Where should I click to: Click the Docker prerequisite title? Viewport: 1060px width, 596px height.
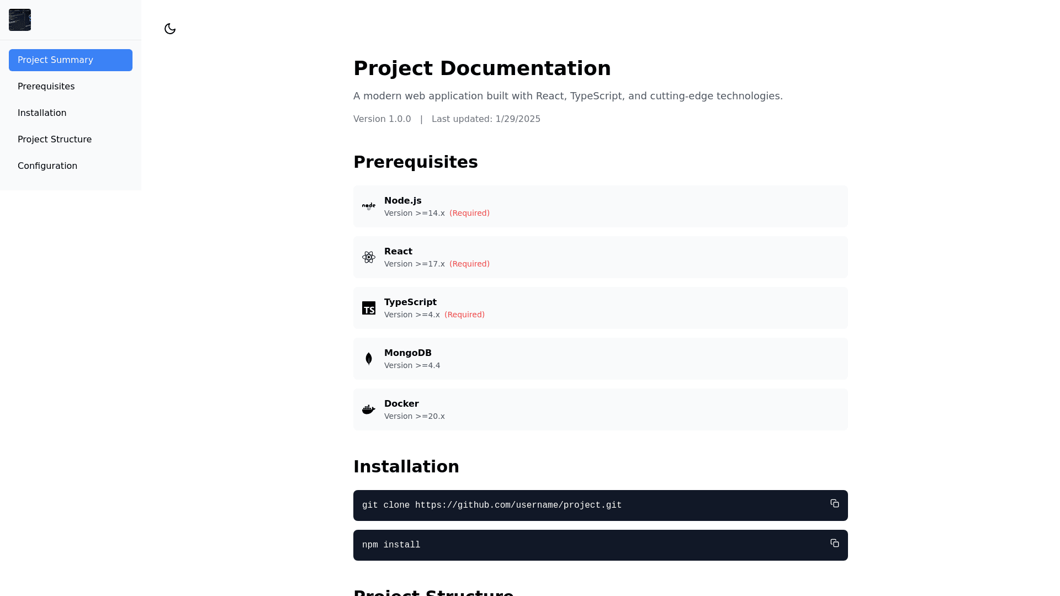pos(401,404)
